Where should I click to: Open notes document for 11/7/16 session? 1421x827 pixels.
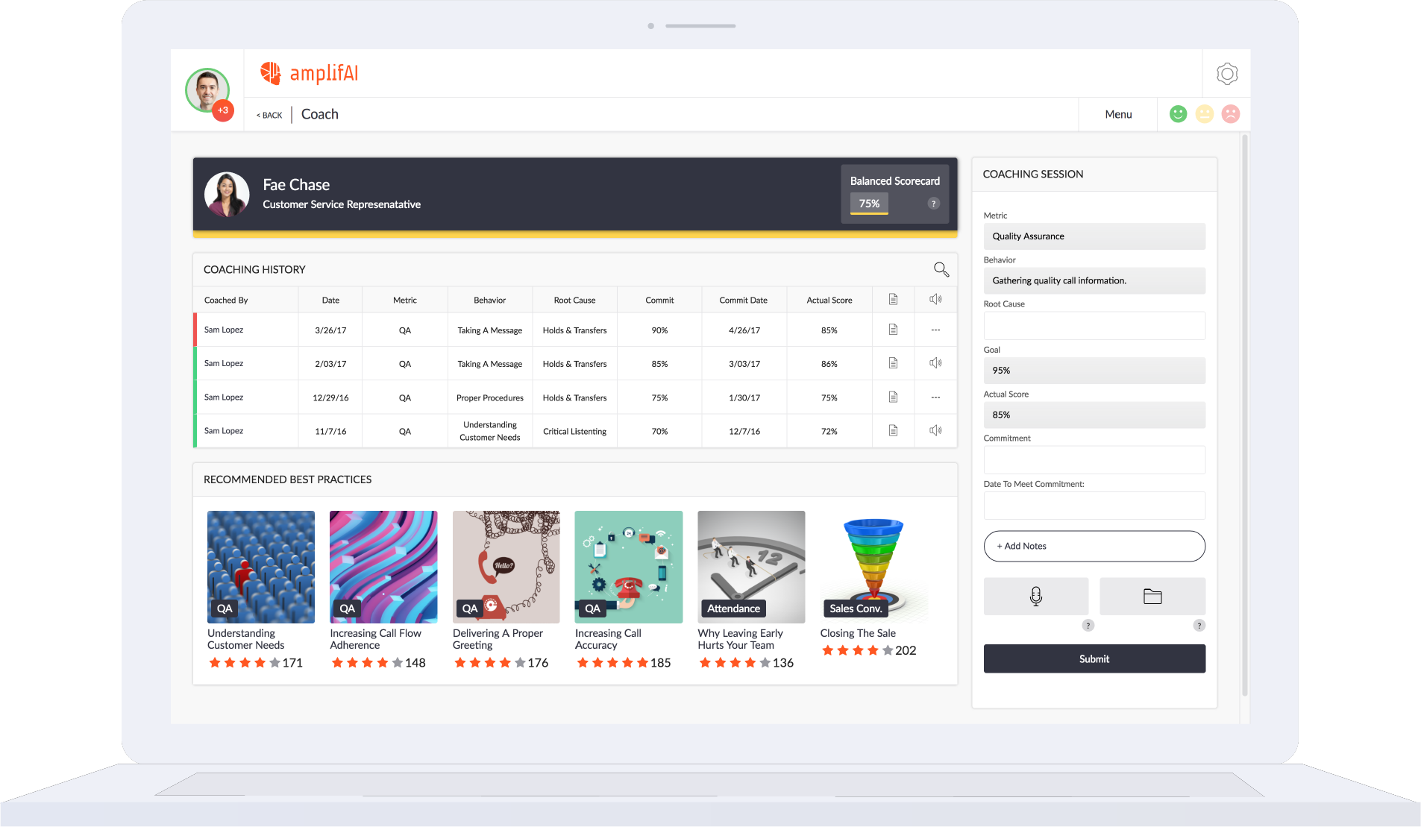[893, 431]
